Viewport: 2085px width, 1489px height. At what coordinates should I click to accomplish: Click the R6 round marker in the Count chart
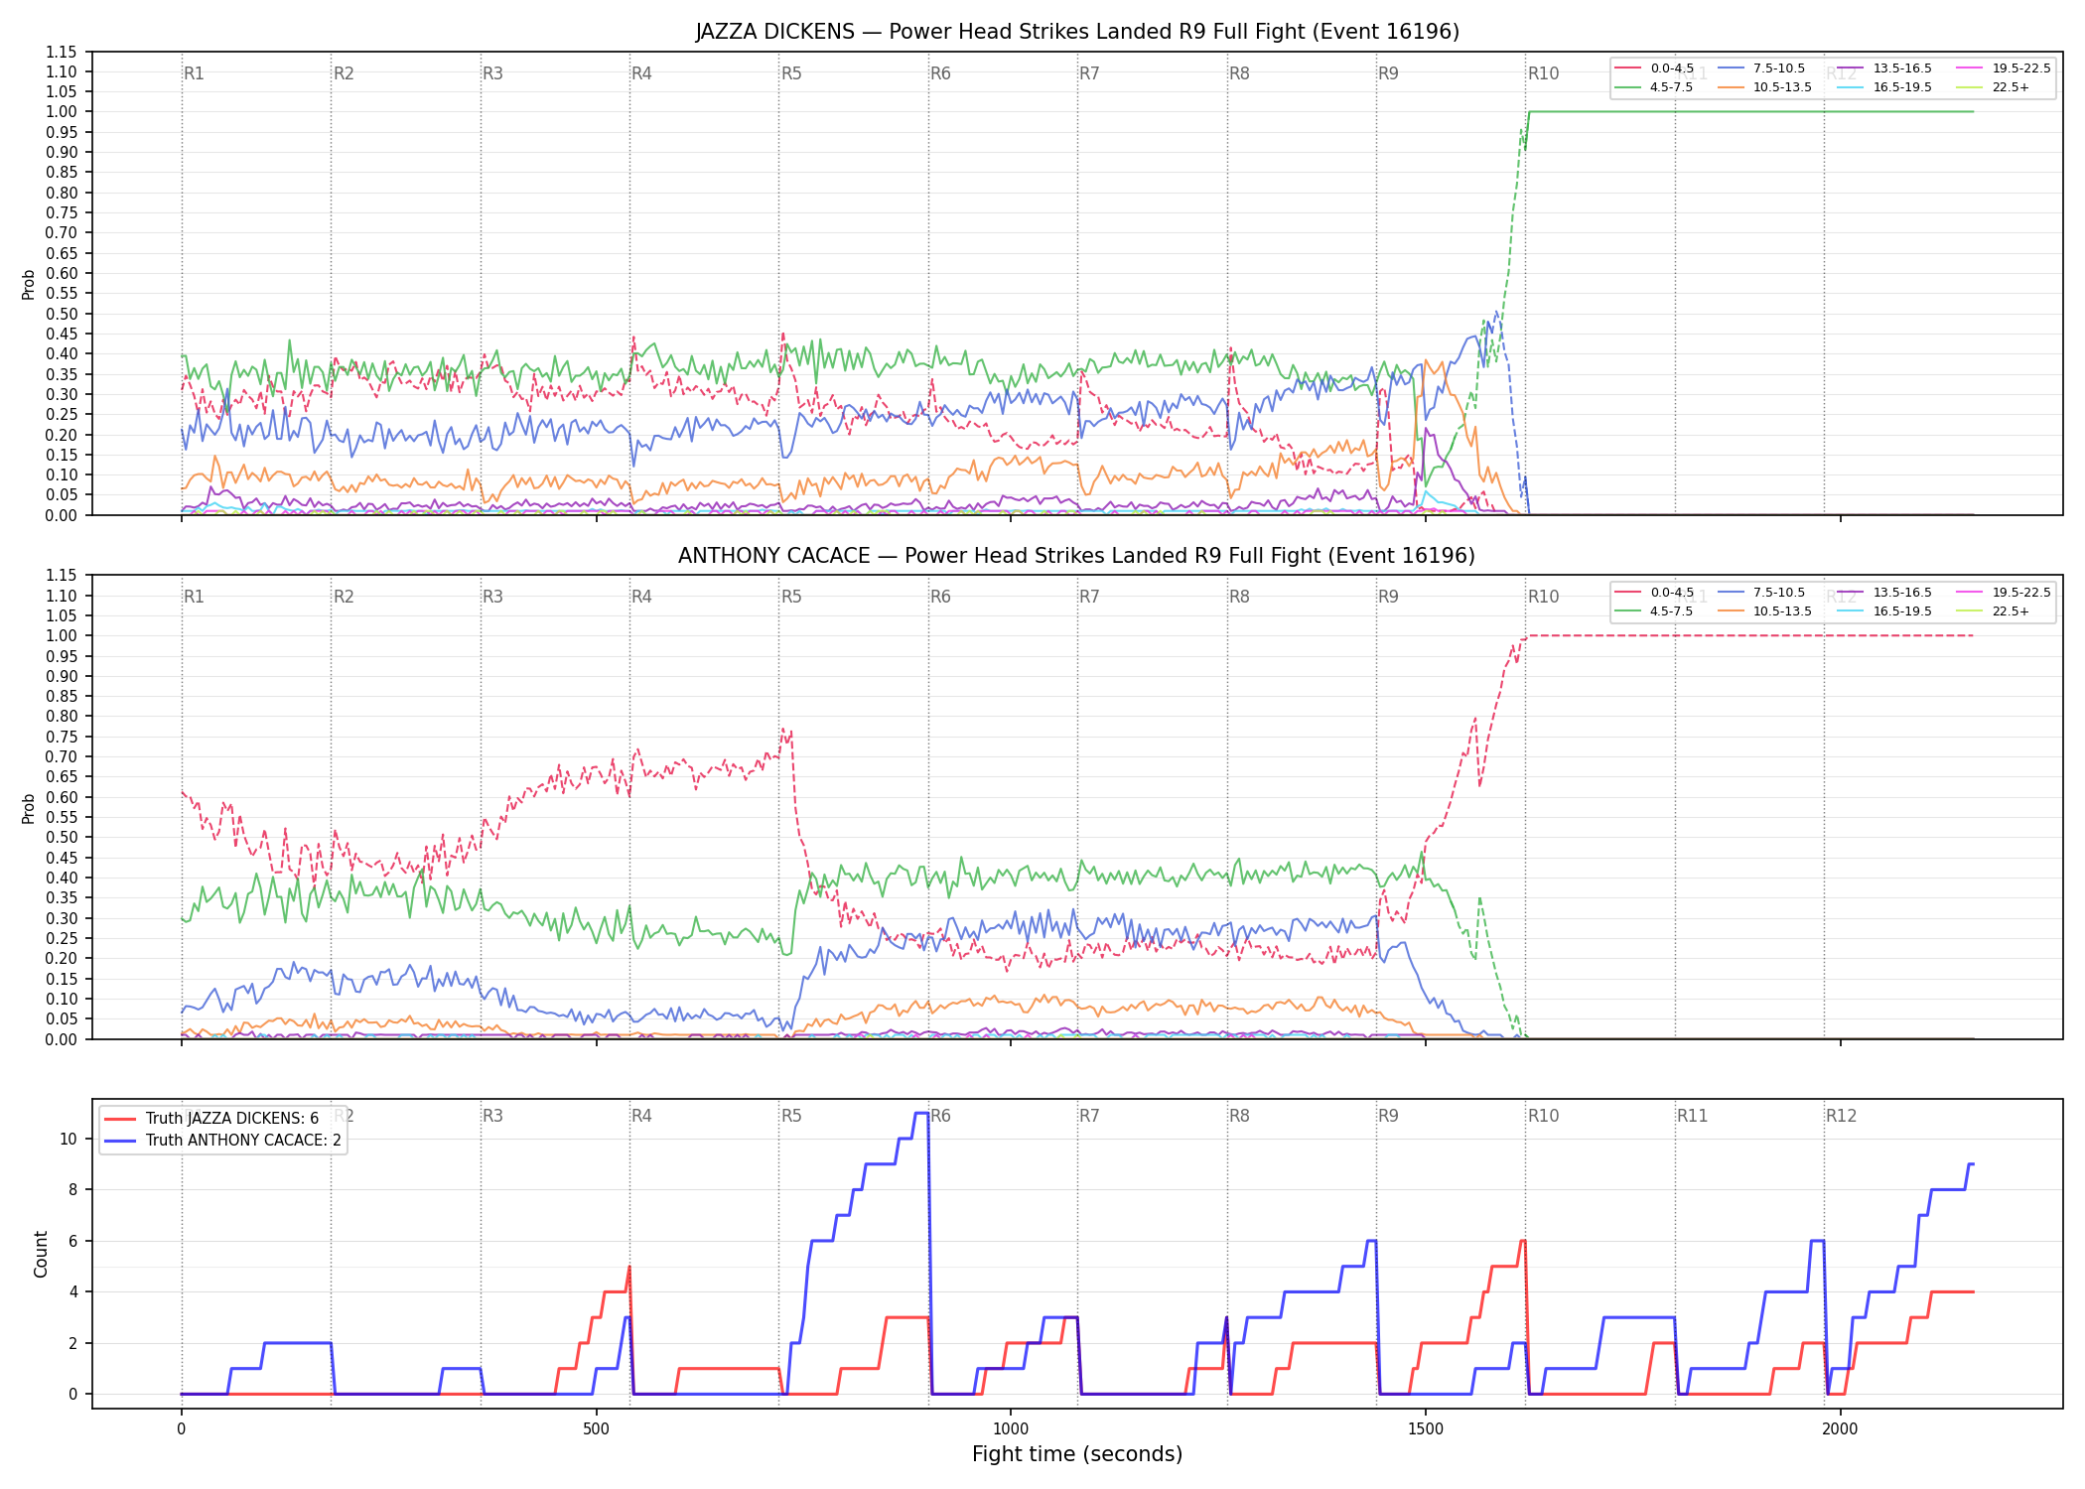pos(940,1116)
